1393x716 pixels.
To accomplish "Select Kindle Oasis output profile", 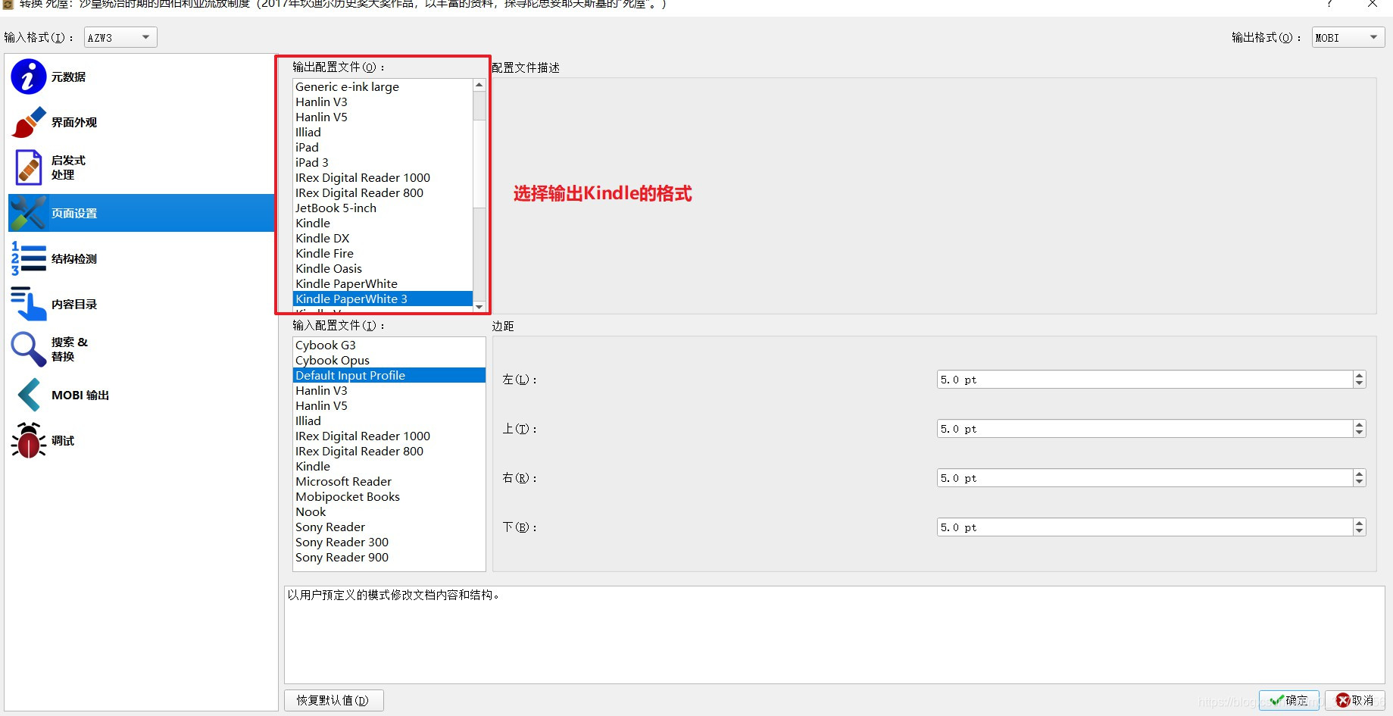I will tap(383, 268).
